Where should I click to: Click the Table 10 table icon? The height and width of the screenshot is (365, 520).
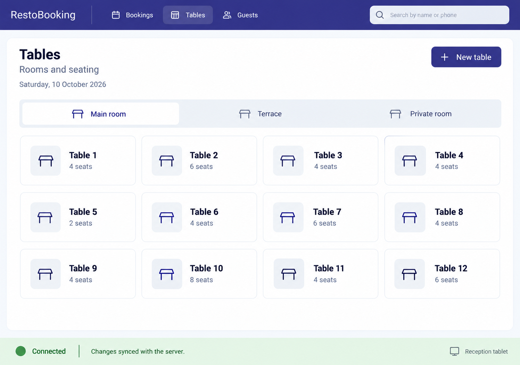(x=167, y=274)
